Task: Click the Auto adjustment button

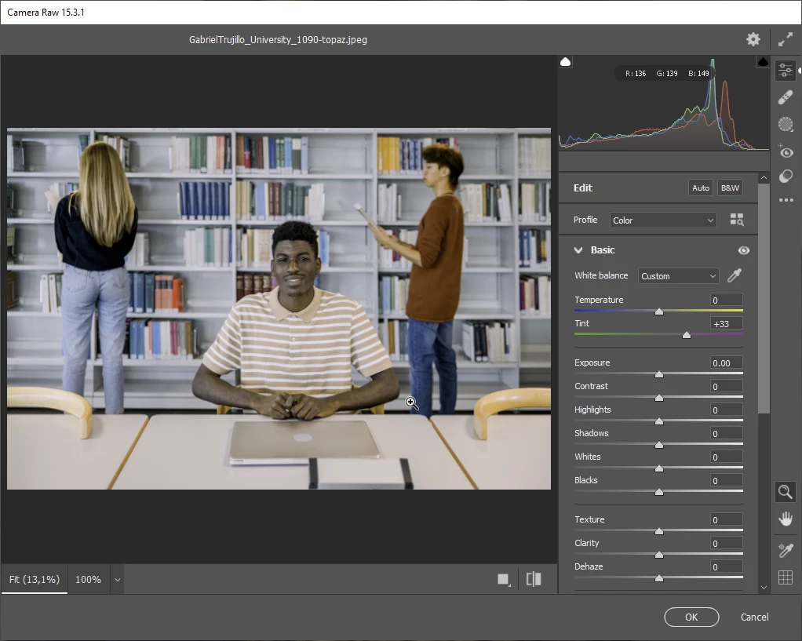Action: [x=700, y=188]
